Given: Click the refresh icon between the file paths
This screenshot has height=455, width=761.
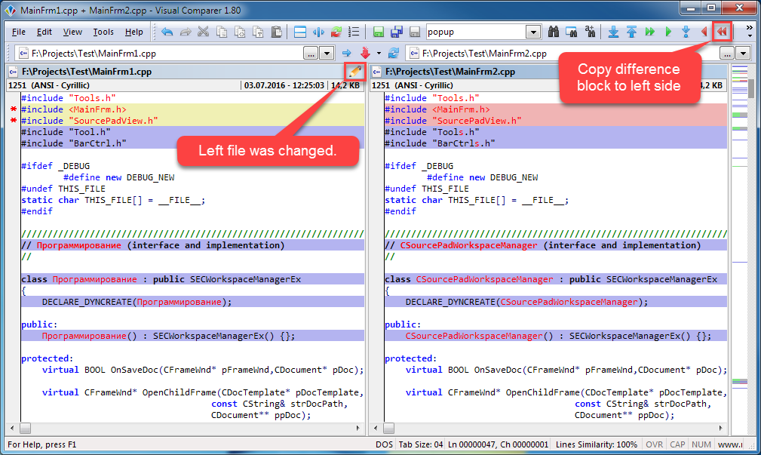Looking at the screenshot, I should pyautogui.click(x=393, y=54).
